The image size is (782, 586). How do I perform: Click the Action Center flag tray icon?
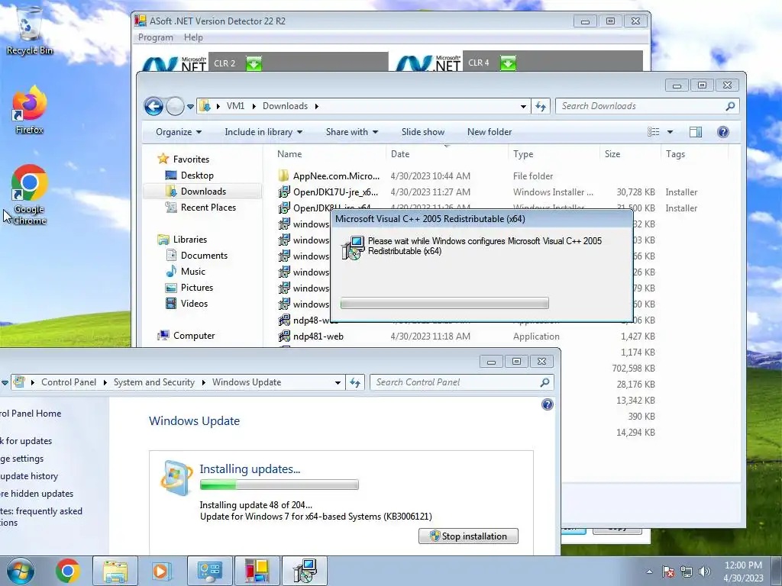[668, 572]
